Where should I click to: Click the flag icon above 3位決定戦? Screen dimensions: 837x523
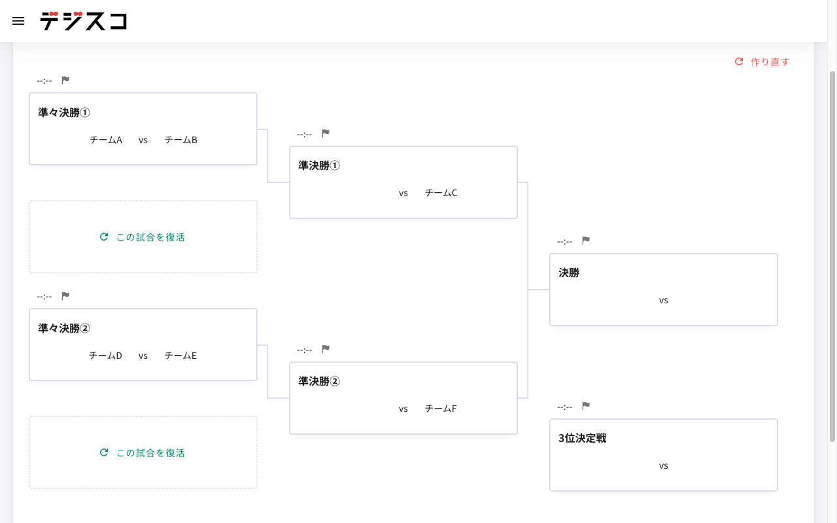point(585,405)
